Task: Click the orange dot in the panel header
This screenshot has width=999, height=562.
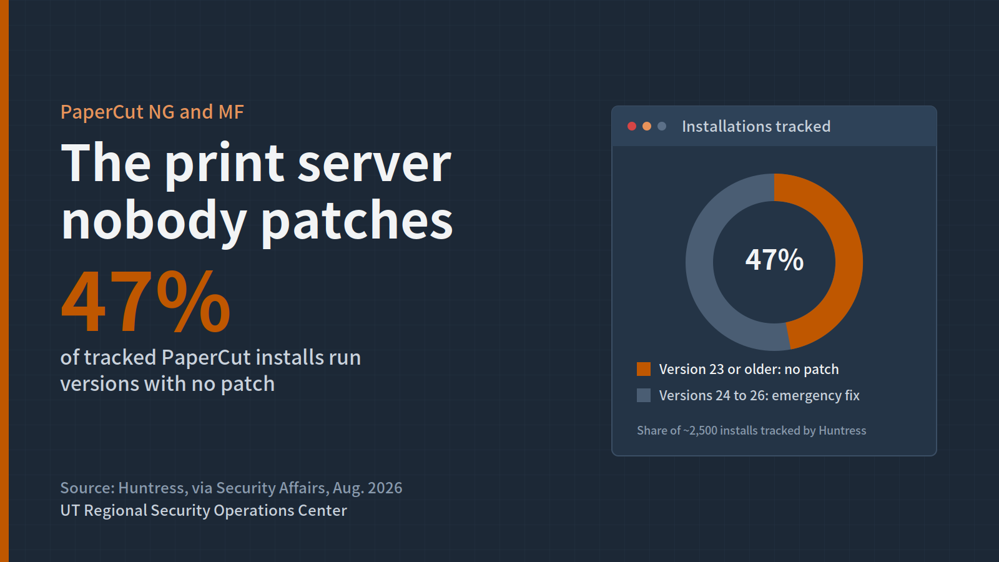Action: [x=647, y=126]
